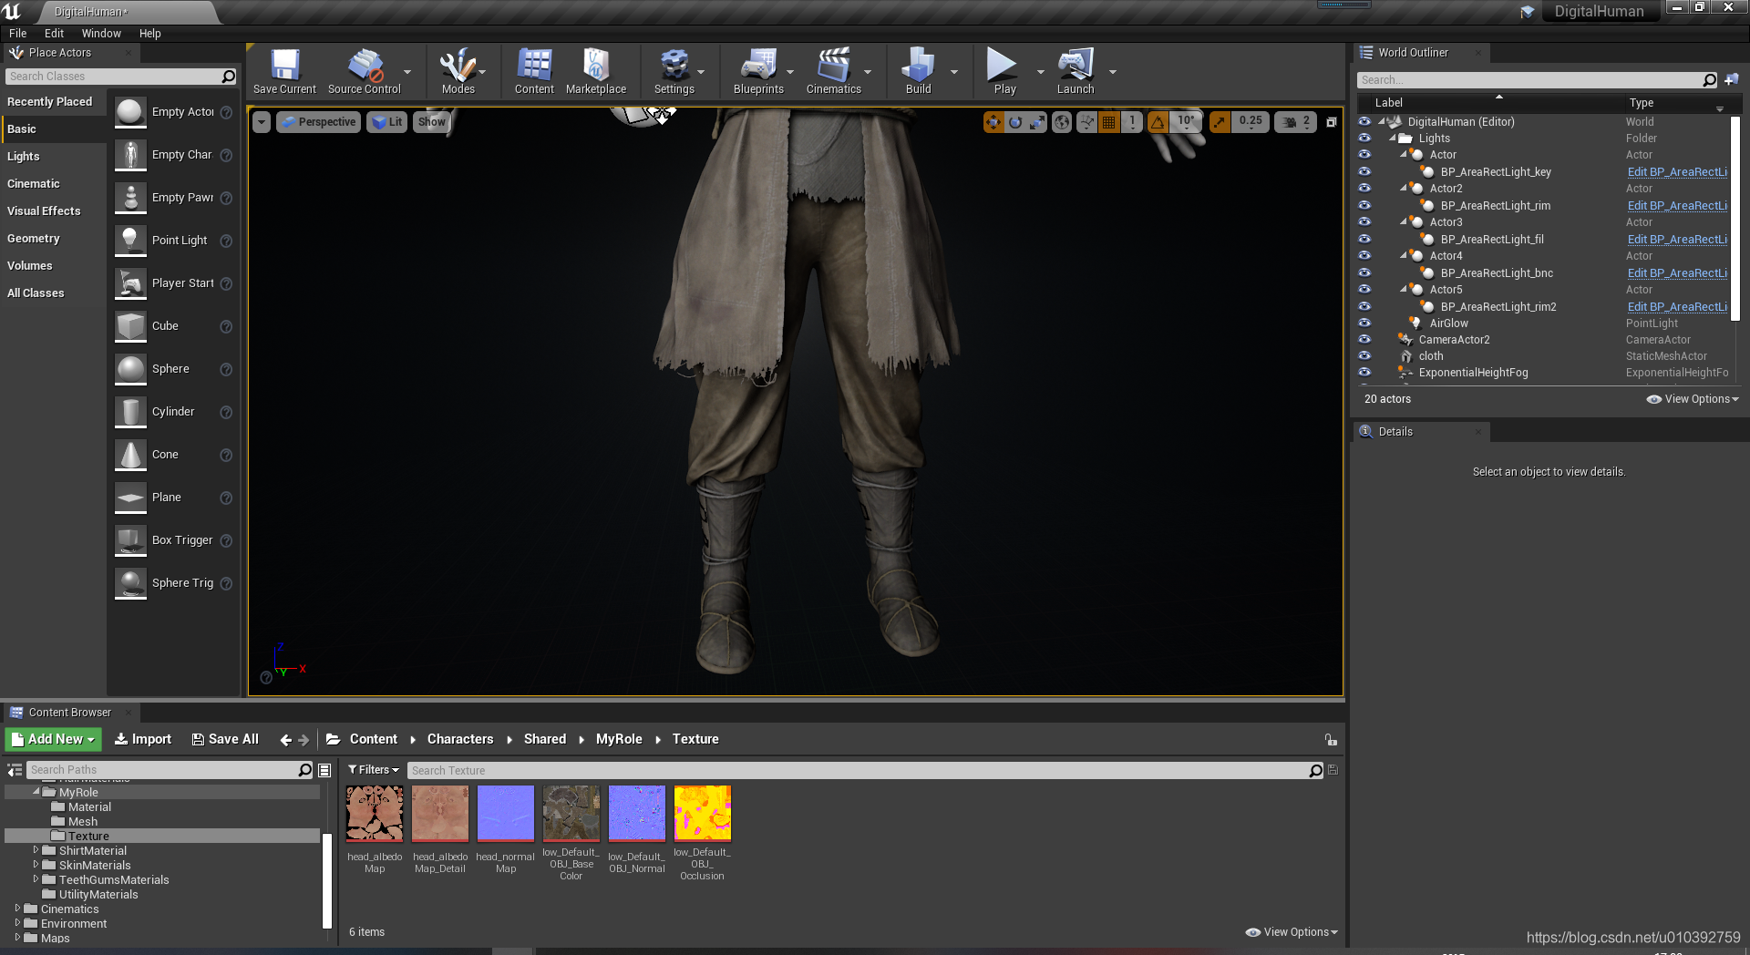The width and height of the screenshot is (1750, 955).
Task: Expand the ShirtMaterial folder
Action: (x=36, y=850)
